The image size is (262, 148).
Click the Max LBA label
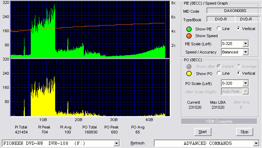click(x=218, y=102)
